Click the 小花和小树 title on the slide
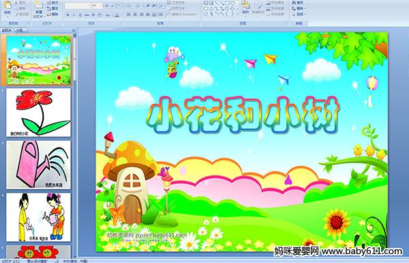The height and width of the screenshot is (263, 409). click(243, 115)
